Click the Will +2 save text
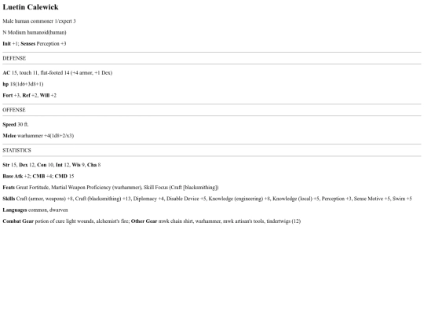424x318 pixels. point(48,96)
